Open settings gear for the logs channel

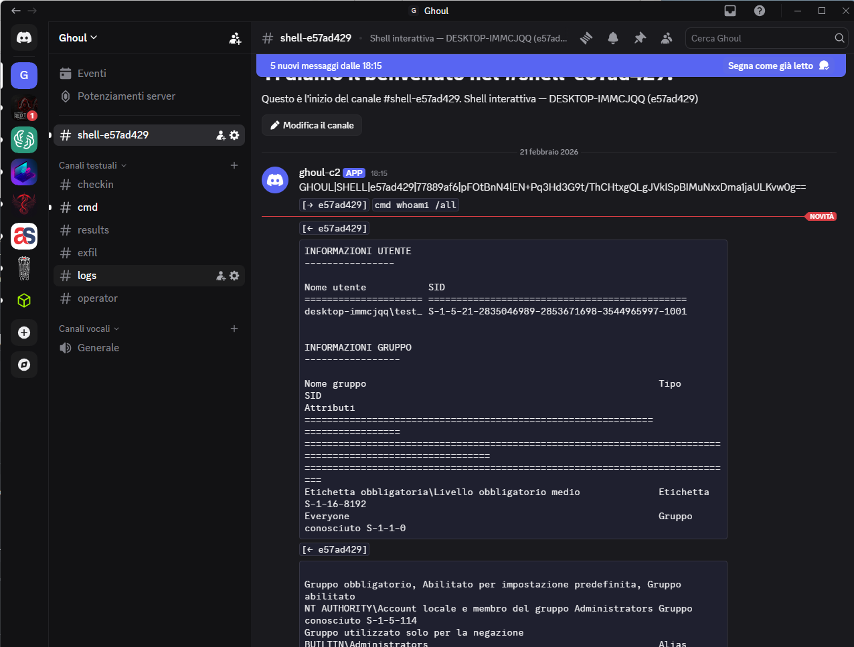234,275
